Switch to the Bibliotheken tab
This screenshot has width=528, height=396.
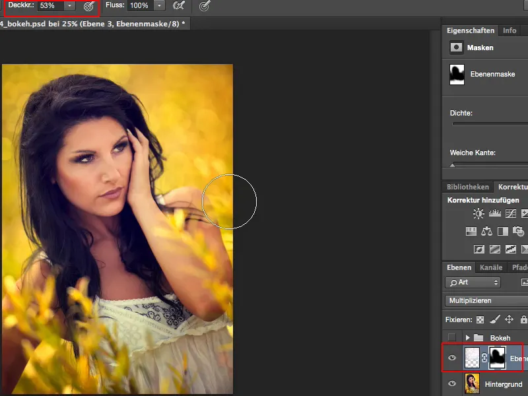(468, 187)
